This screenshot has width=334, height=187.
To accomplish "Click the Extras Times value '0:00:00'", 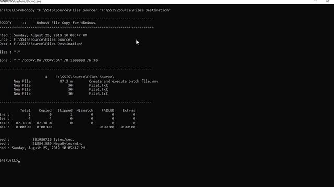I will click(x=128, y=127).
